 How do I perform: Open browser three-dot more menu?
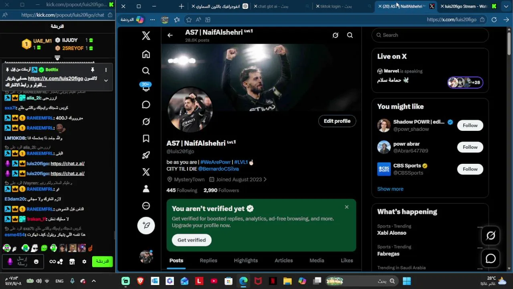(x=152, y=20)
